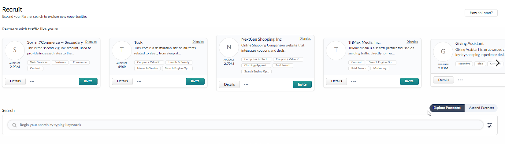
Task: Click the Giving Assistant title
Action: click(x=469, y=44)
